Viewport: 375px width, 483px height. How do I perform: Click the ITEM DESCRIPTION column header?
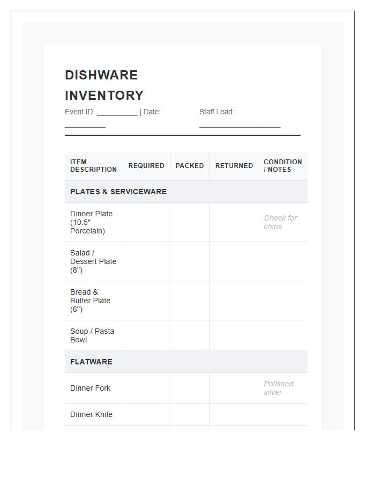93,166
